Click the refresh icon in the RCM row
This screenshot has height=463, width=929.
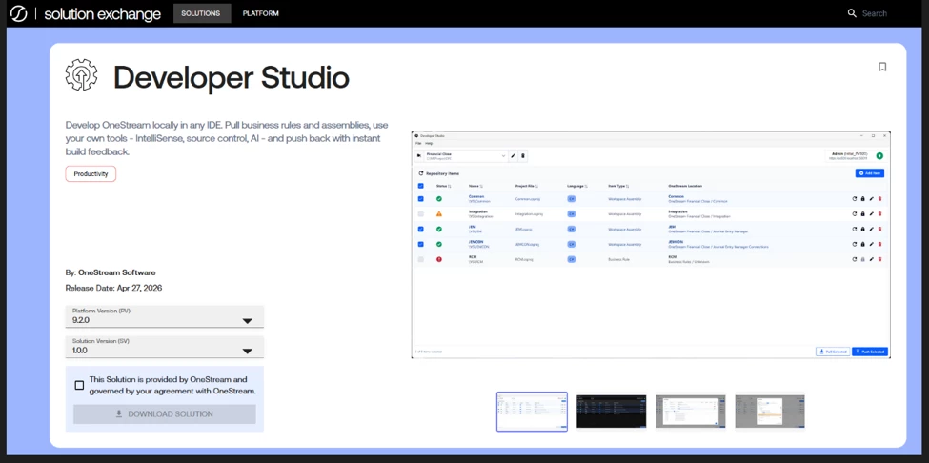(x=855, y=259)
